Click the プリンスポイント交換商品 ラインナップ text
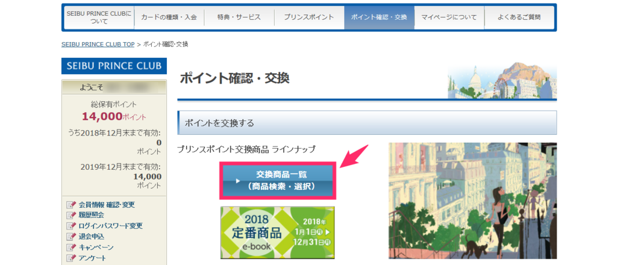This screenshot has width=617, height=265. (246, 149)
